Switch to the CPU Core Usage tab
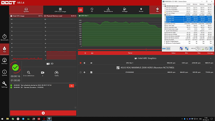The width and height of the screenshot is (215, 121). coord(60,10)
